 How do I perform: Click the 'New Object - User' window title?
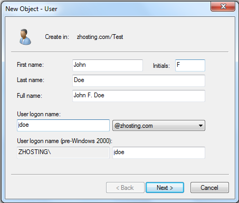(31, 9)
